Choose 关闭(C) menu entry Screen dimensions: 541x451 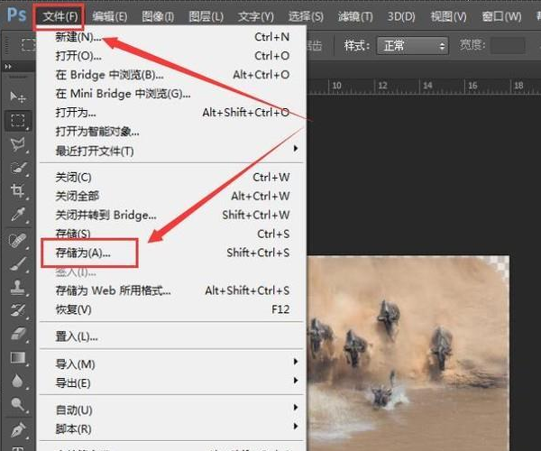pos(172,178)
